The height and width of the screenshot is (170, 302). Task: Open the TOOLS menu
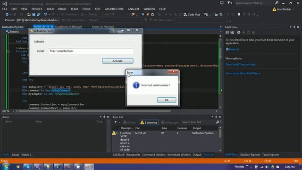pos(86,9)
